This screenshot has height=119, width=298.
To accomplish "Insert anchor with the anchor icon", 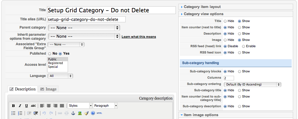I will coord(73,113).
